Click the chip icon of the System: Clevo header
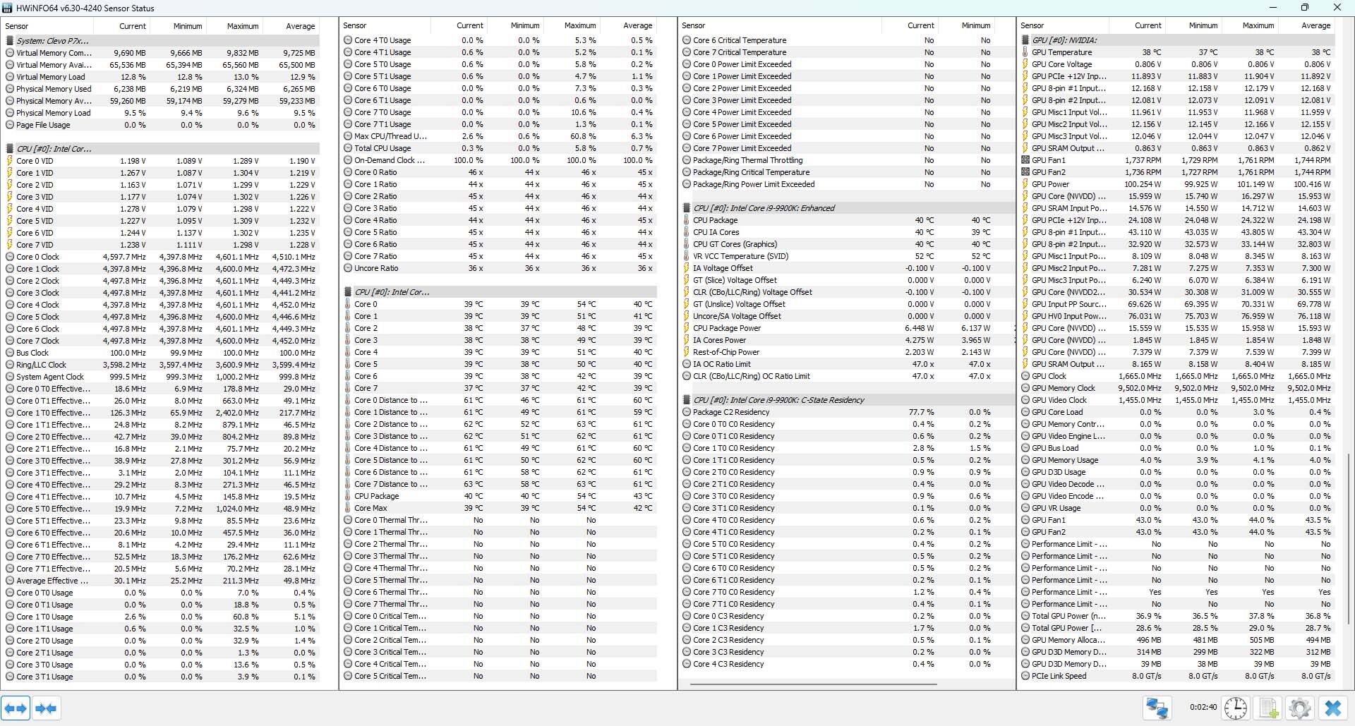Screen dimensions: 1355x726 (10, 41)
